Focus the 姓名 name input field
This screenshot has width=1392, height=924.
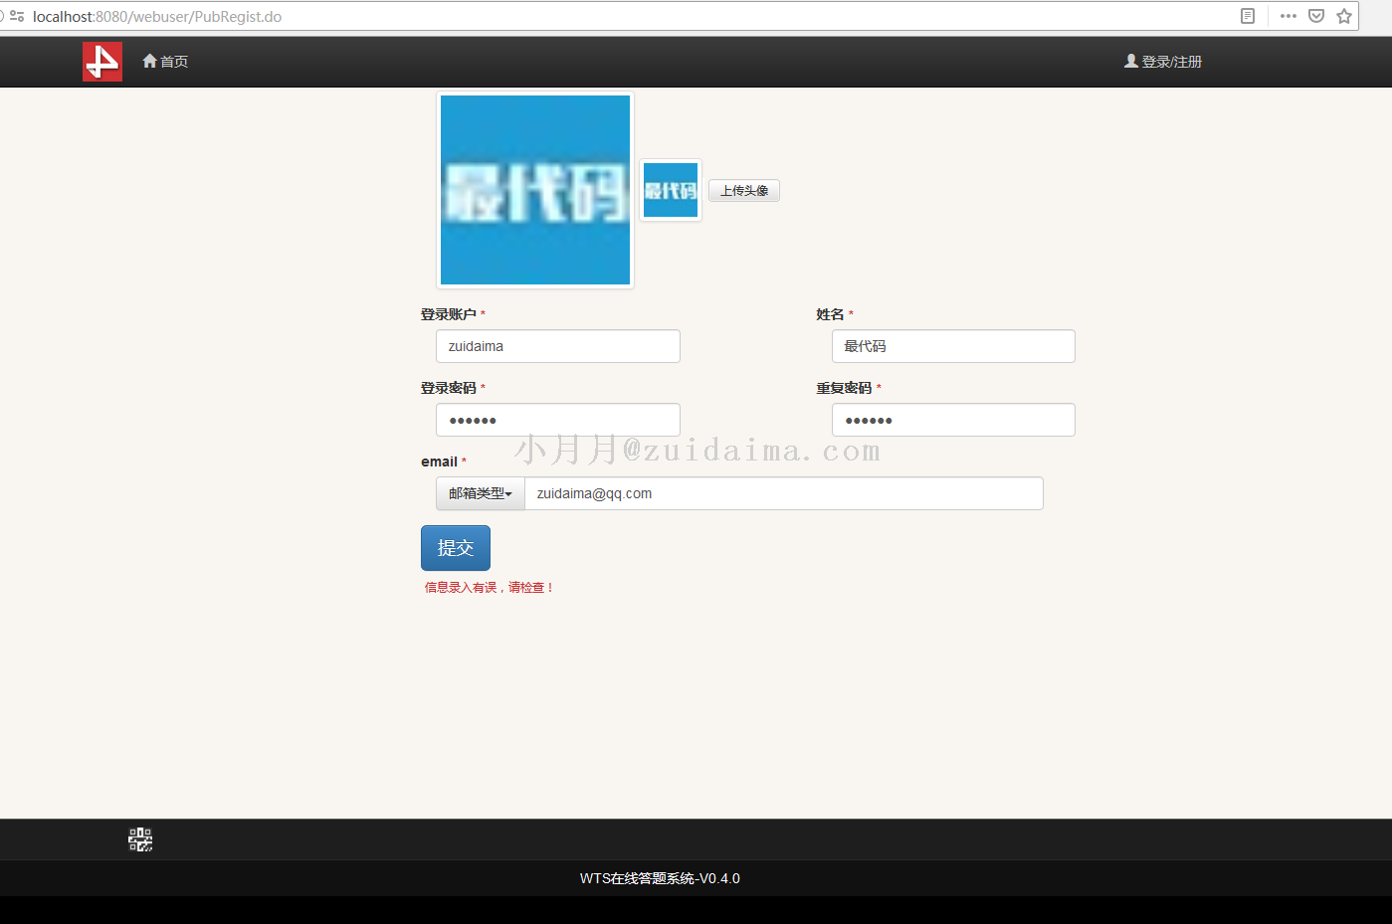point(953,346)
